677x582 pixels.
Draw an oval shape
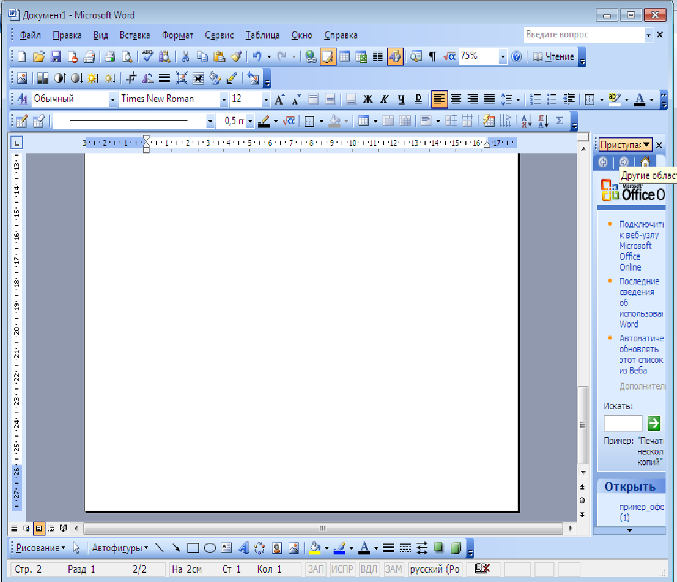pyautogui.click(x=210, y=548)
